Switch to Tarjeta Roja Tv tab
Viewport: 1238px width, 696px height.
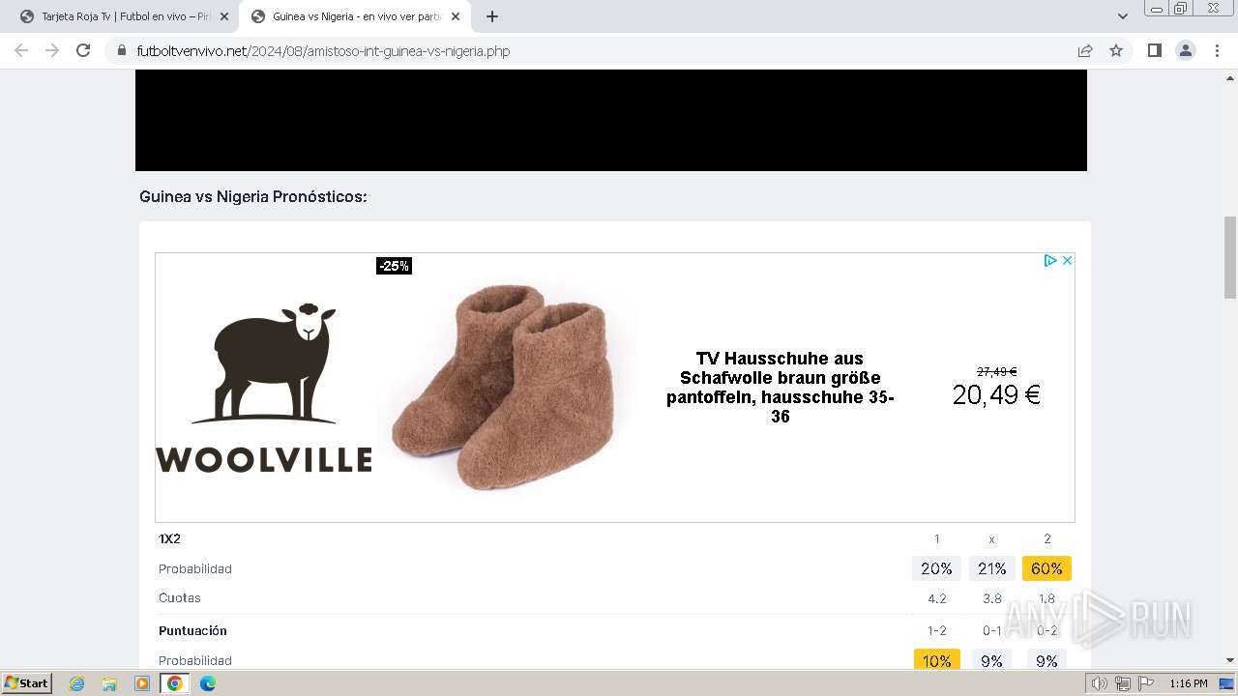(x=122, y=16)
